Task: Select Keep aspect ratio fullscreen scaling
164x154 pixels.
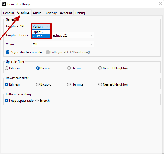Action: [19, 101]
